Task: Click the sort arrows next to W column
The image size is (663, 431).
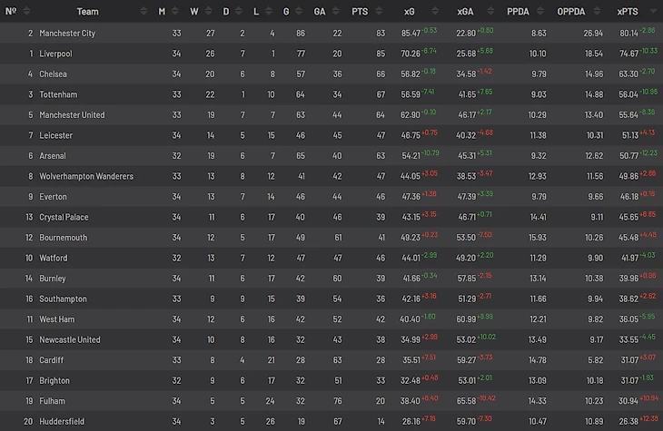Action: pyautogui.click(x=210, y=12)
